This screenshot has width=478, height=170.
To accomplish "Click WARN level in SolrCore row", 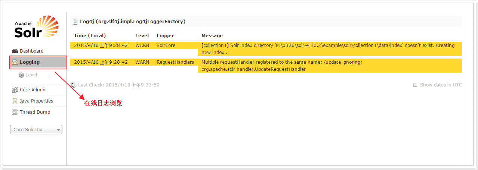I will pyautogui.click(x=142, y=45).
